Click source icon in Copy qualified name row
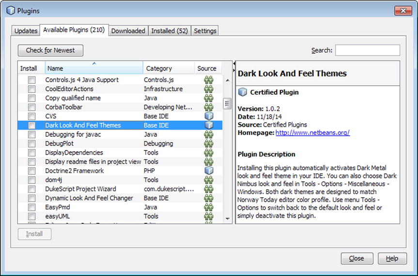Image resolution: width=418 pixels, height=276 pixels. (209, 98)
